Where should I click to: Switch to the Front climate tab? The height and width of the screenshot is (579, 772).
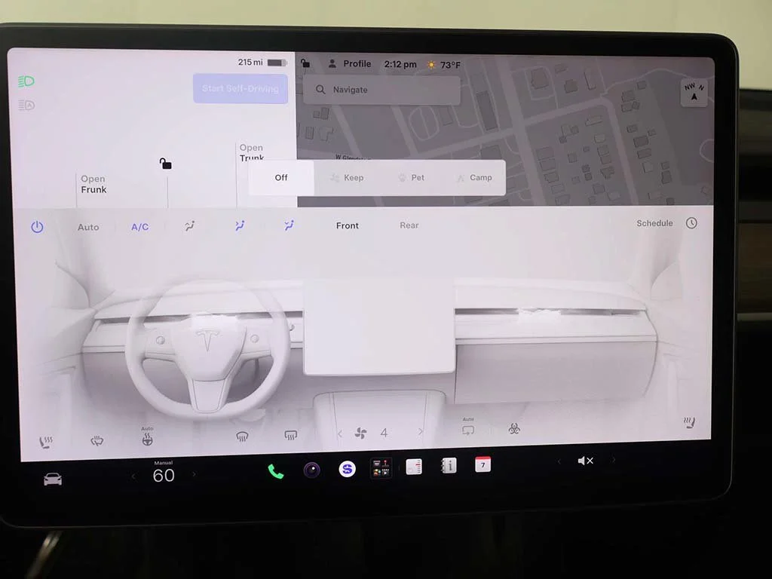[347, 225]
